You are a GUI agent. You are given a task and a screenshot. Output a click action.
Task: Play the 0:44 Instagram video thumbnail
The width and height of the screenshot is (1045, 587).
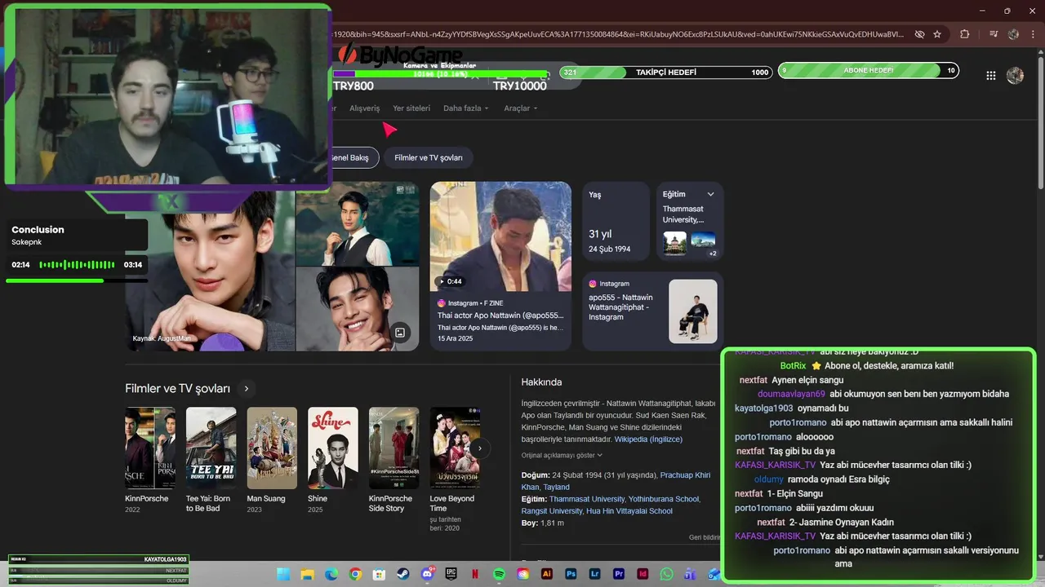(x=500, y=236)
